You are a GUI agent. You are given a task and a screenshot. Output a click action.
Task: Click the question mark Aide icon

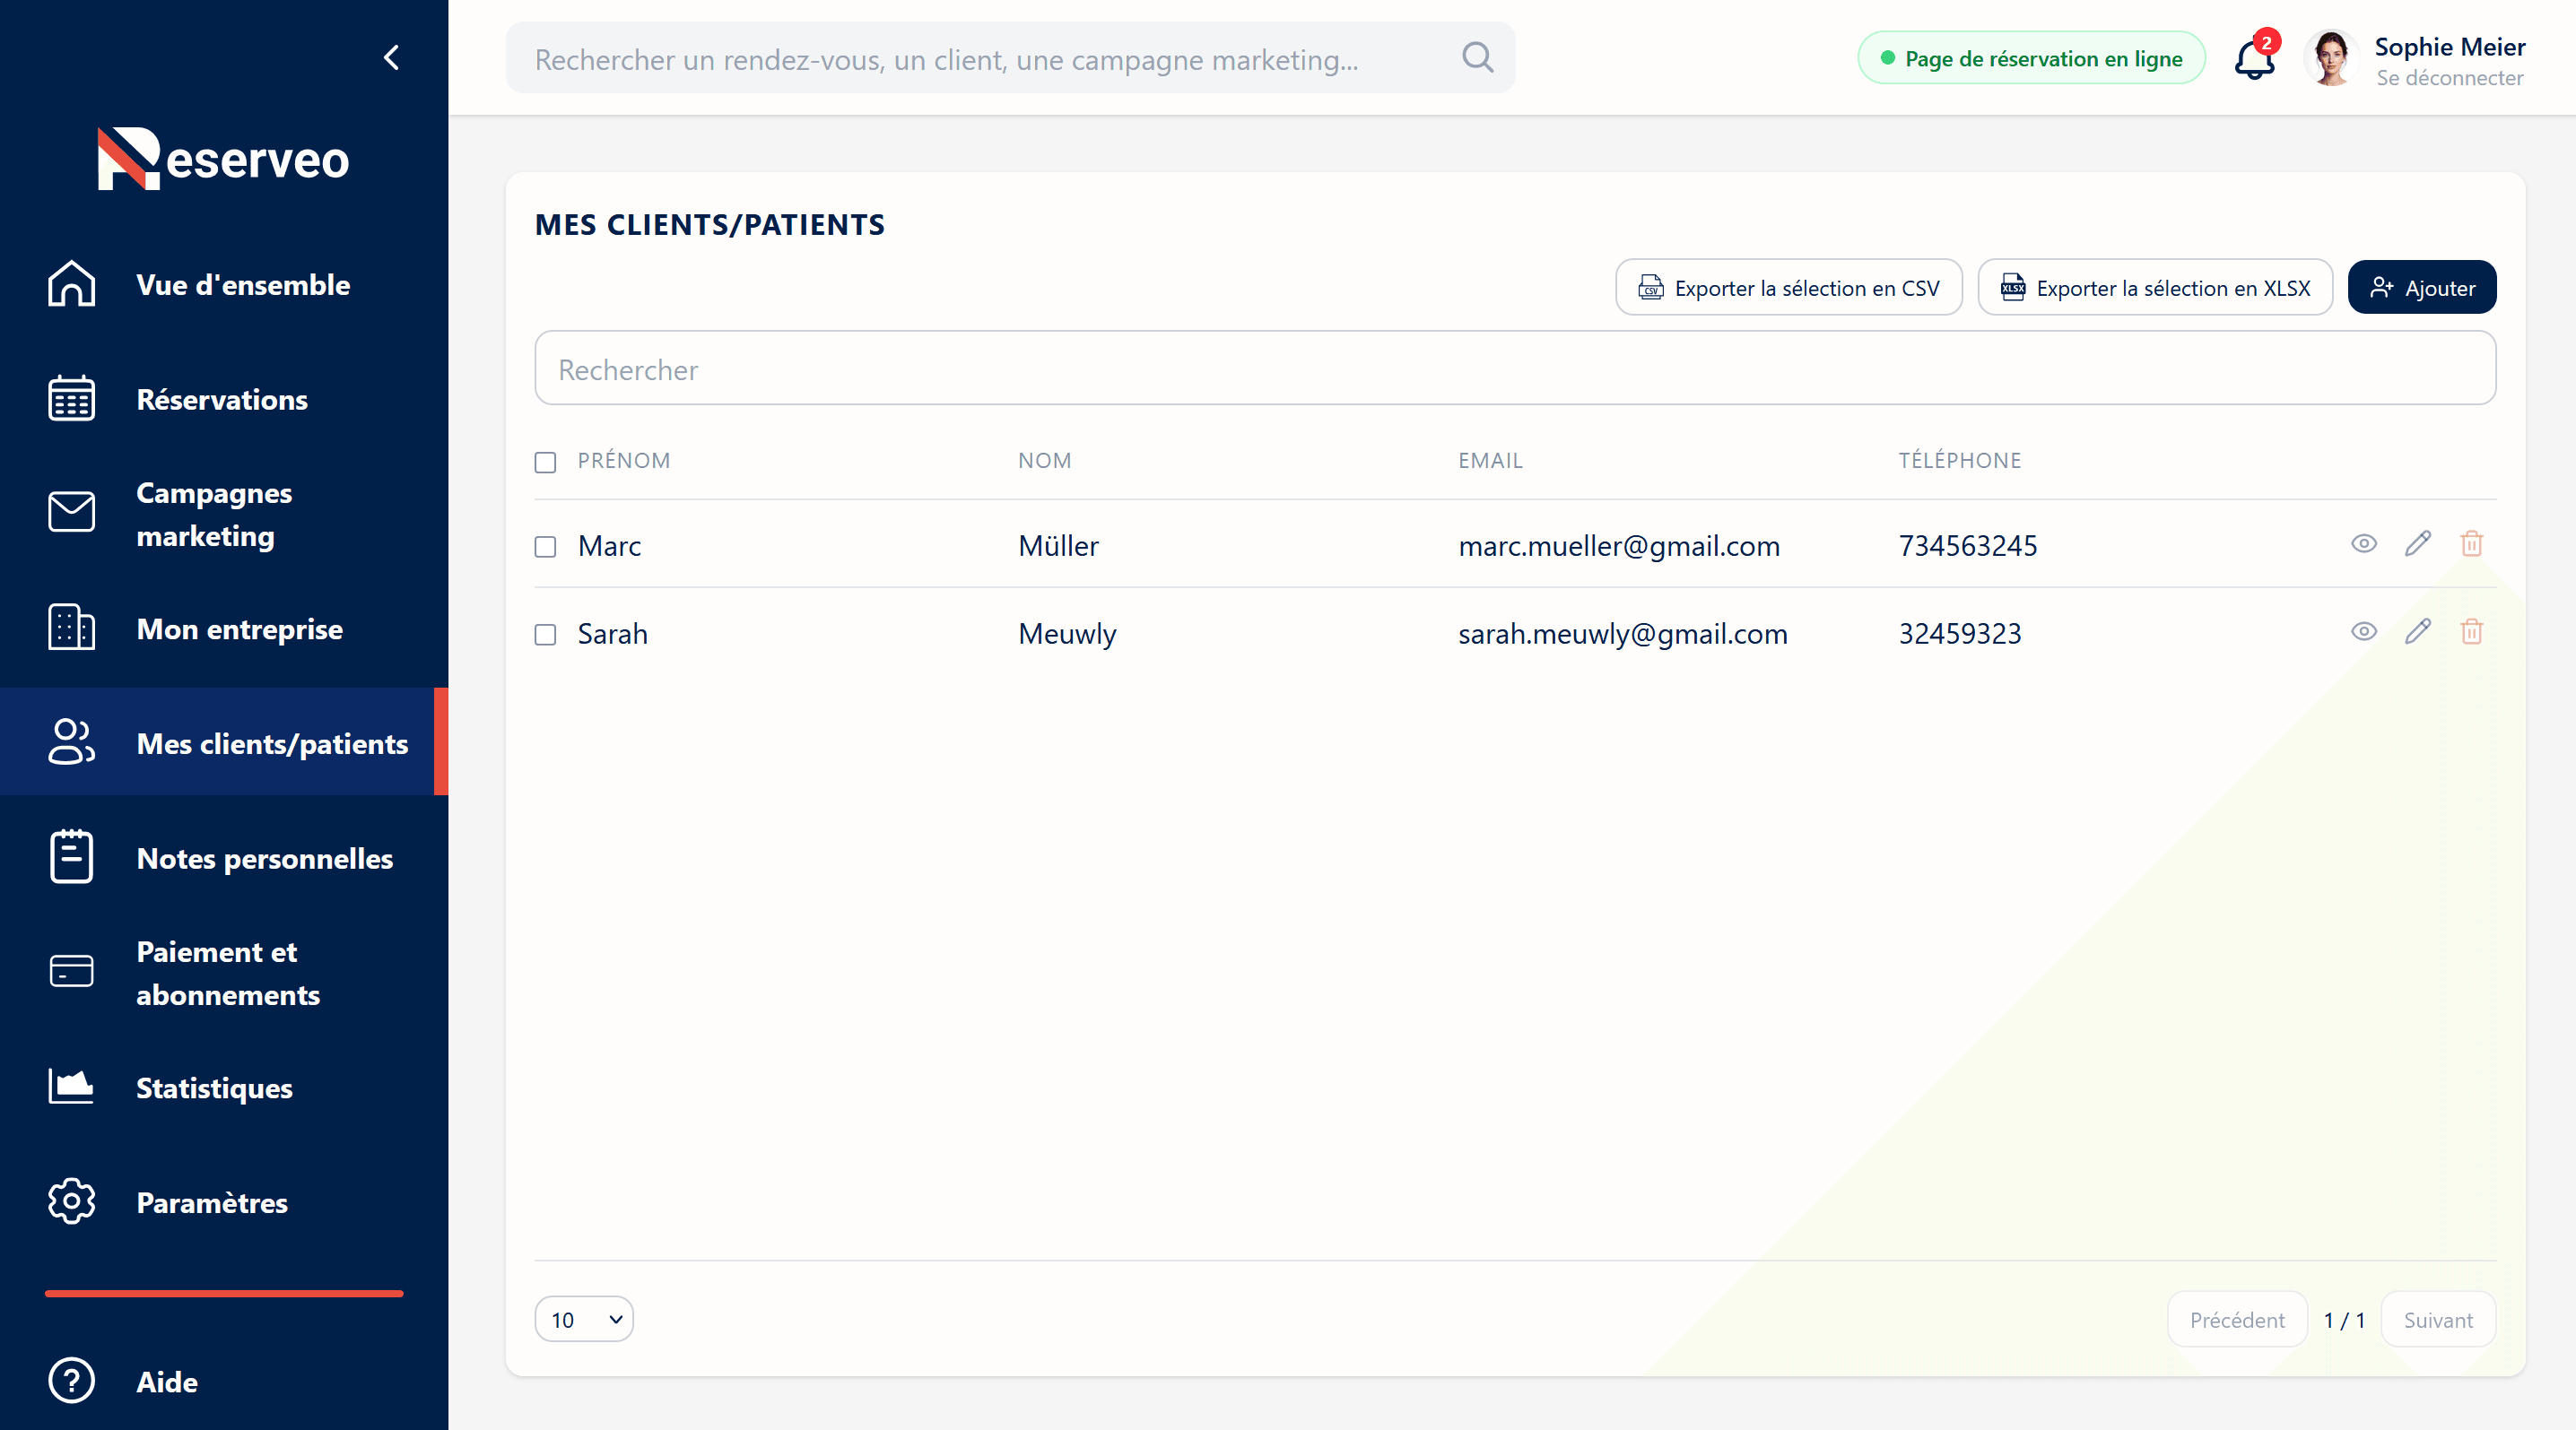pos(72,1381)
